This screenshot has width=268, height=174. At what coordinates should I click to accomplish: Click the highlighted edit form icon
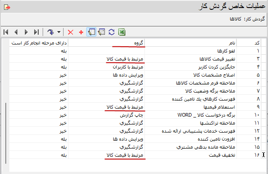[x=92, y=32]
